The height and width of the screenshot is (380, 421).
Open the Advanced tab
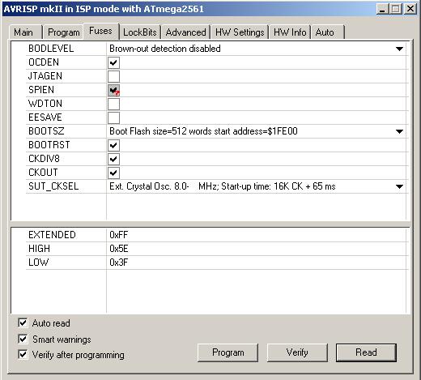pyautogui.click(x=185, y=32)
